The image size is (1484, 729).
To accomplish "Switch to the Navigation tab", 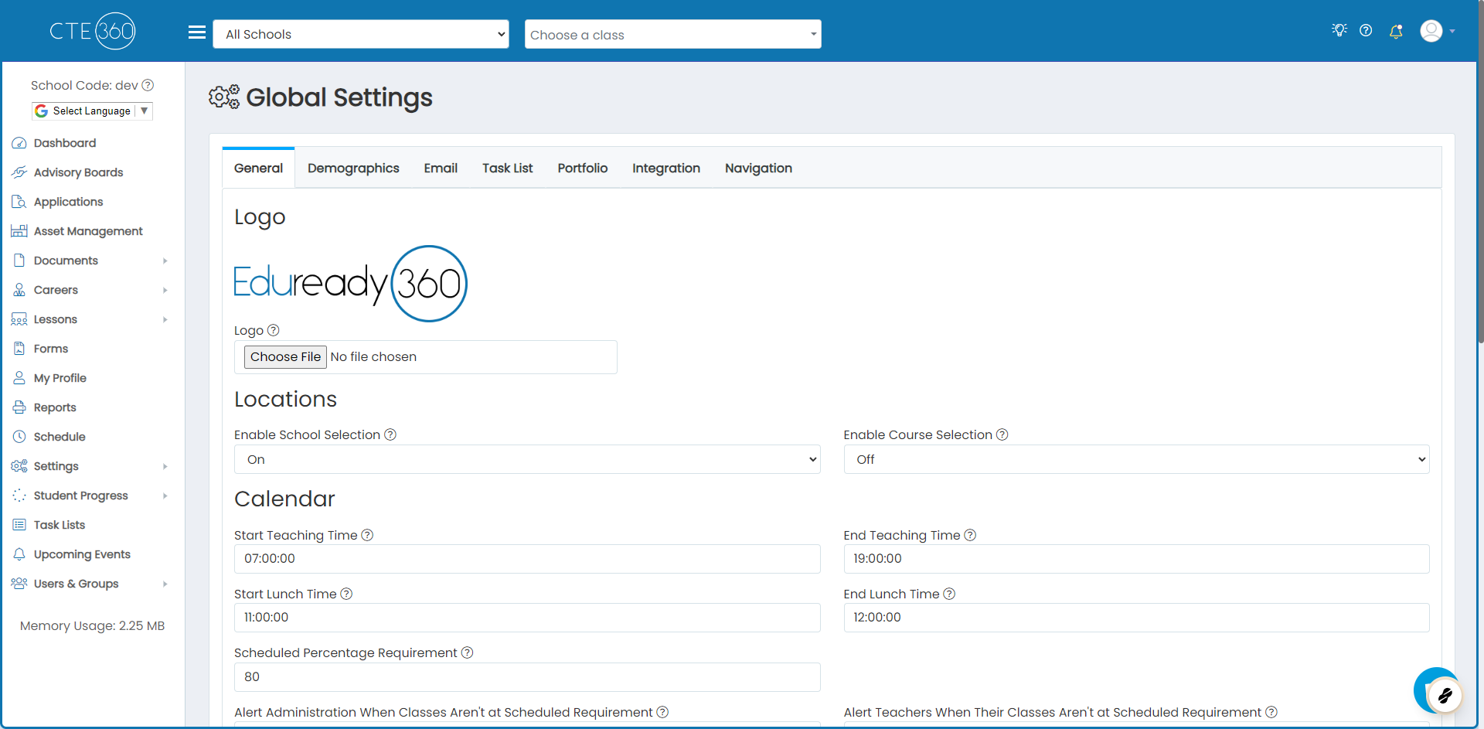I will (758, 168).
